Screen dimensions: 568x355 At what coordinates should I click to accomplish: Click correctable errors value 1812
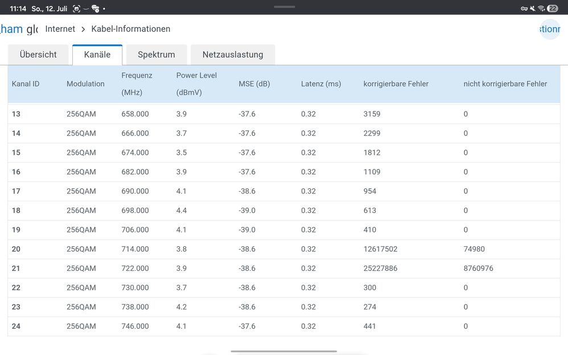(372, 152)
